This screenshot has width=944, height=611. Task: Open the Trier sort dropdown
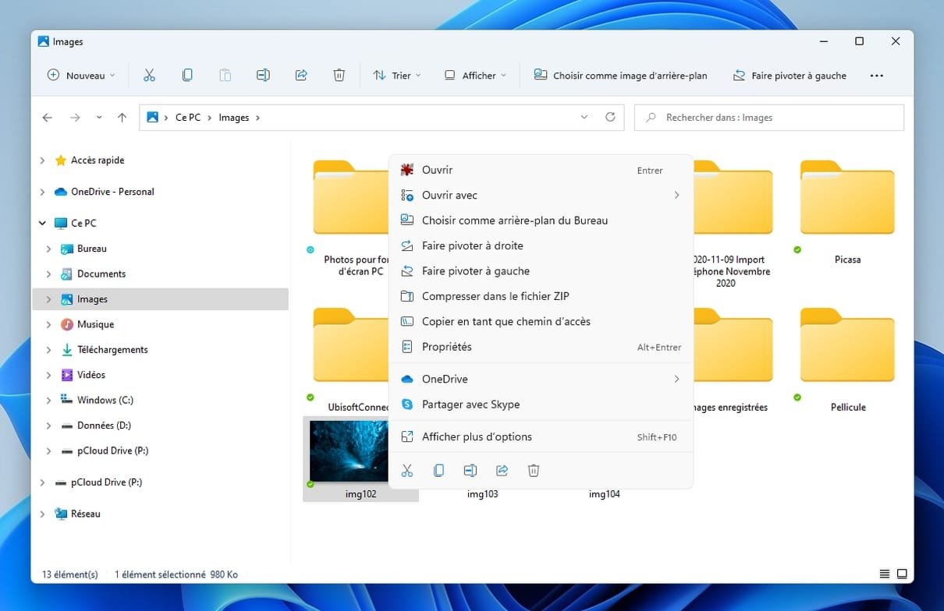tap(396, 76)
